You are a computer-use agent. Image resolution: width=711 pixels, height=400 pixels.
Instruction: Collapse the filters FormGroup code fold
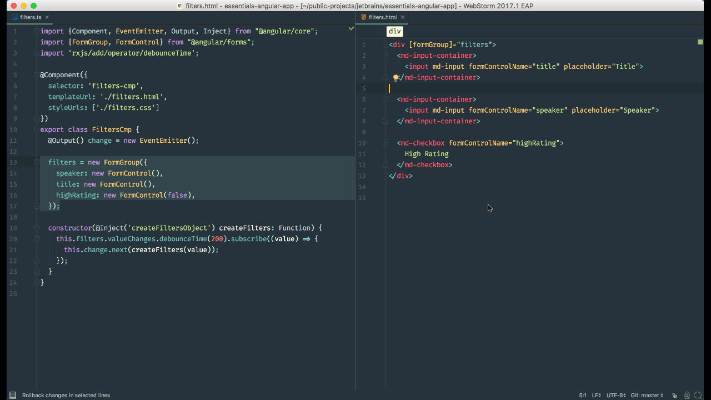[36, 162]
